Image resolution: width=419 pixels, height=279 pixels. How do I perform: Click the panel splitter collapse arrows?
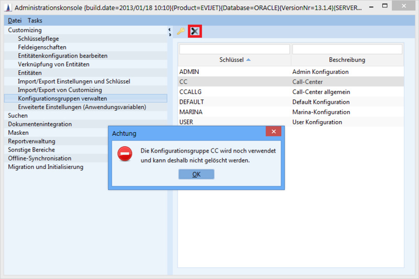(x=170, y=33)
